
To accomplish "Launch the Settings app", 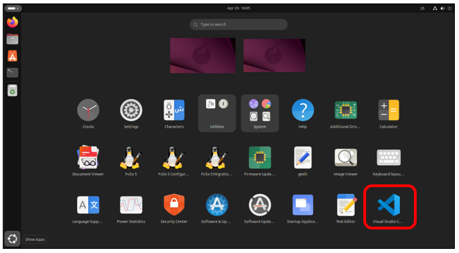I will [131, 114].
